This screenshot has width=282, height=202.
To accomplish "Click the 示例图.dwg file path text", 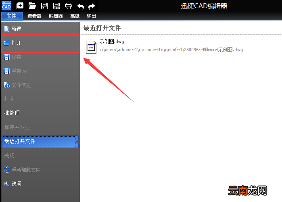I will (x=171, y=50).
